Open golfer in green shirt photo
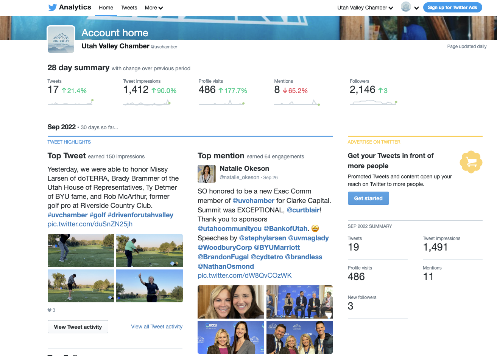Viewport: 497px width, 356px height. [x=150, y=251]
